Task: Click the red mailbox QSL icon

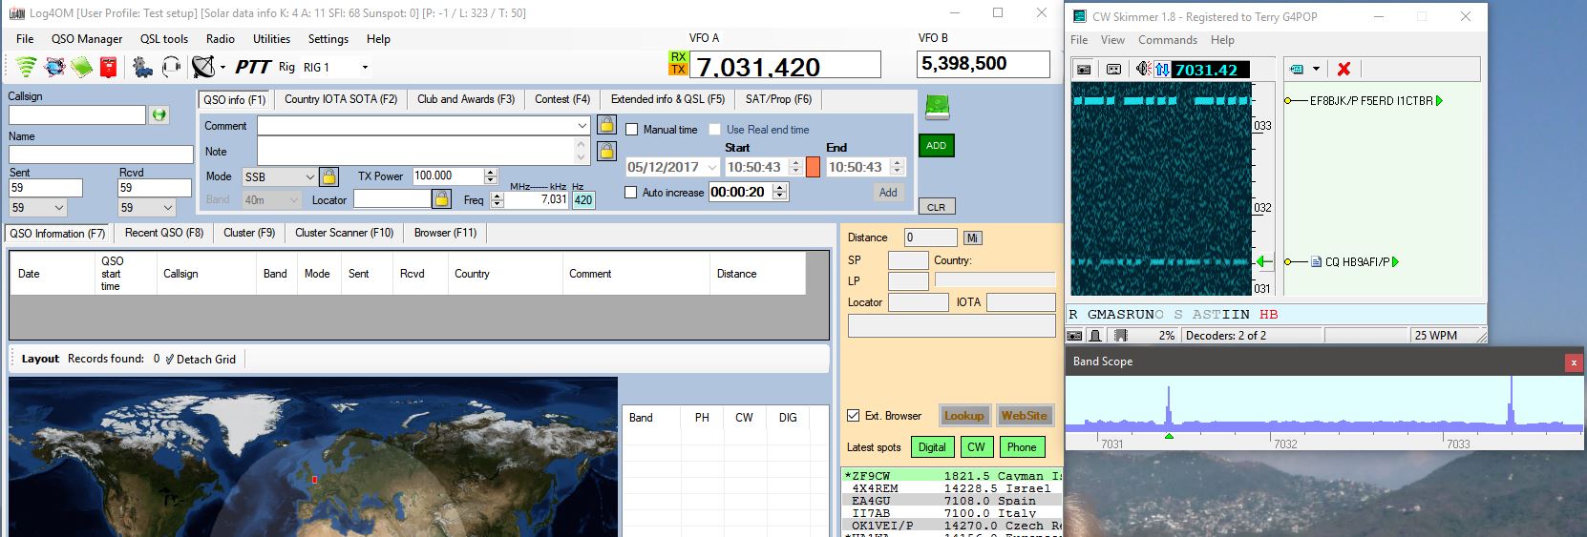Action: [109, 67]
